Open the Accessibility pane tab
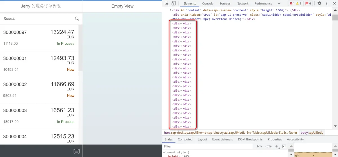The image size is (338, 157). pos(295,139)
